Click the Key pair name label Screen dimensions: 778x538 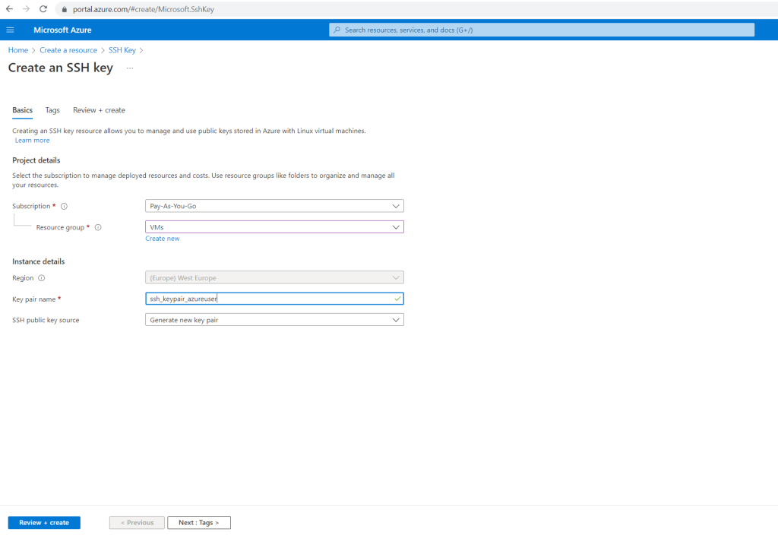pyautogui.click(x=33, y=299)
